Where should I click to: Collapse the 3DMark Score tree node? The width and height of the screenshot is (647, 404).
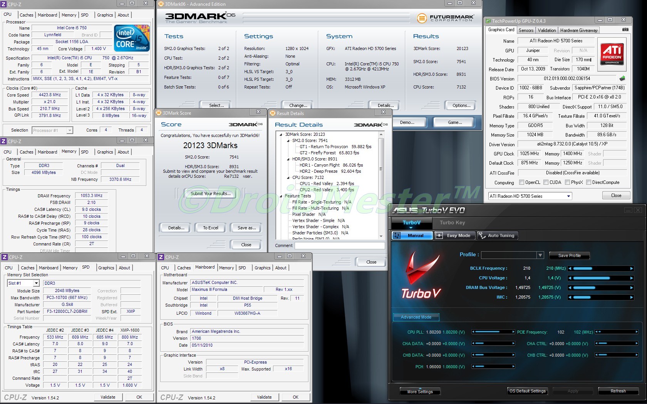281,134
